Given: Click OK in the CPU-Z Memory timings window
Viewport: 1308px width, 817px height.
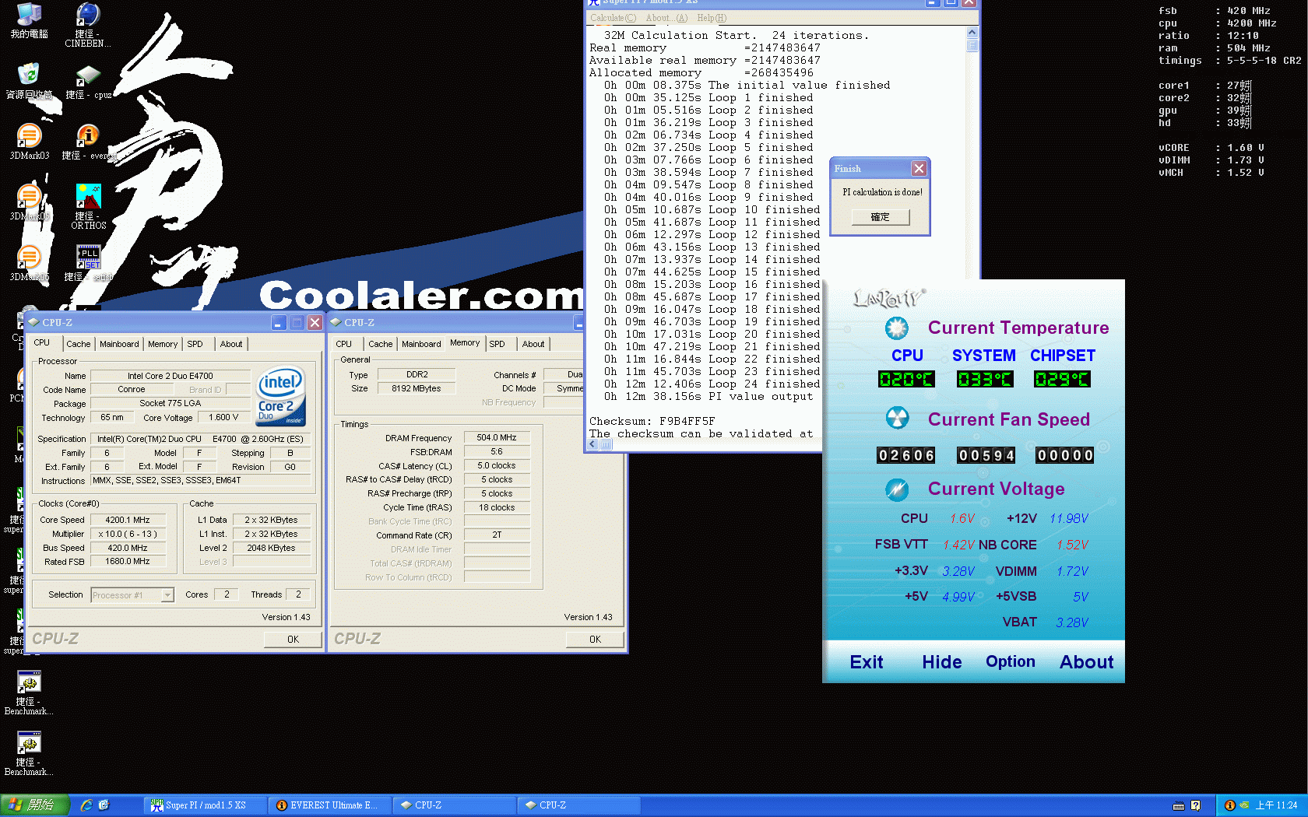Looking at the screenshot, I should point(595,640).
